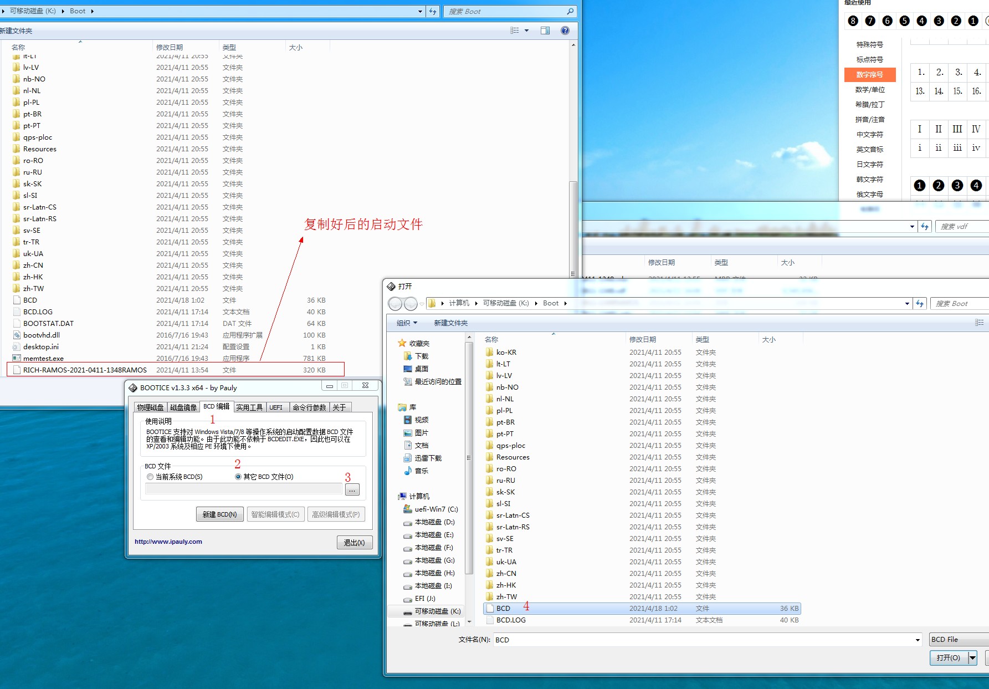Sort by 名称 column in Open dialog
The width and height of the screenshot is (989, 689).
(553, 339)
